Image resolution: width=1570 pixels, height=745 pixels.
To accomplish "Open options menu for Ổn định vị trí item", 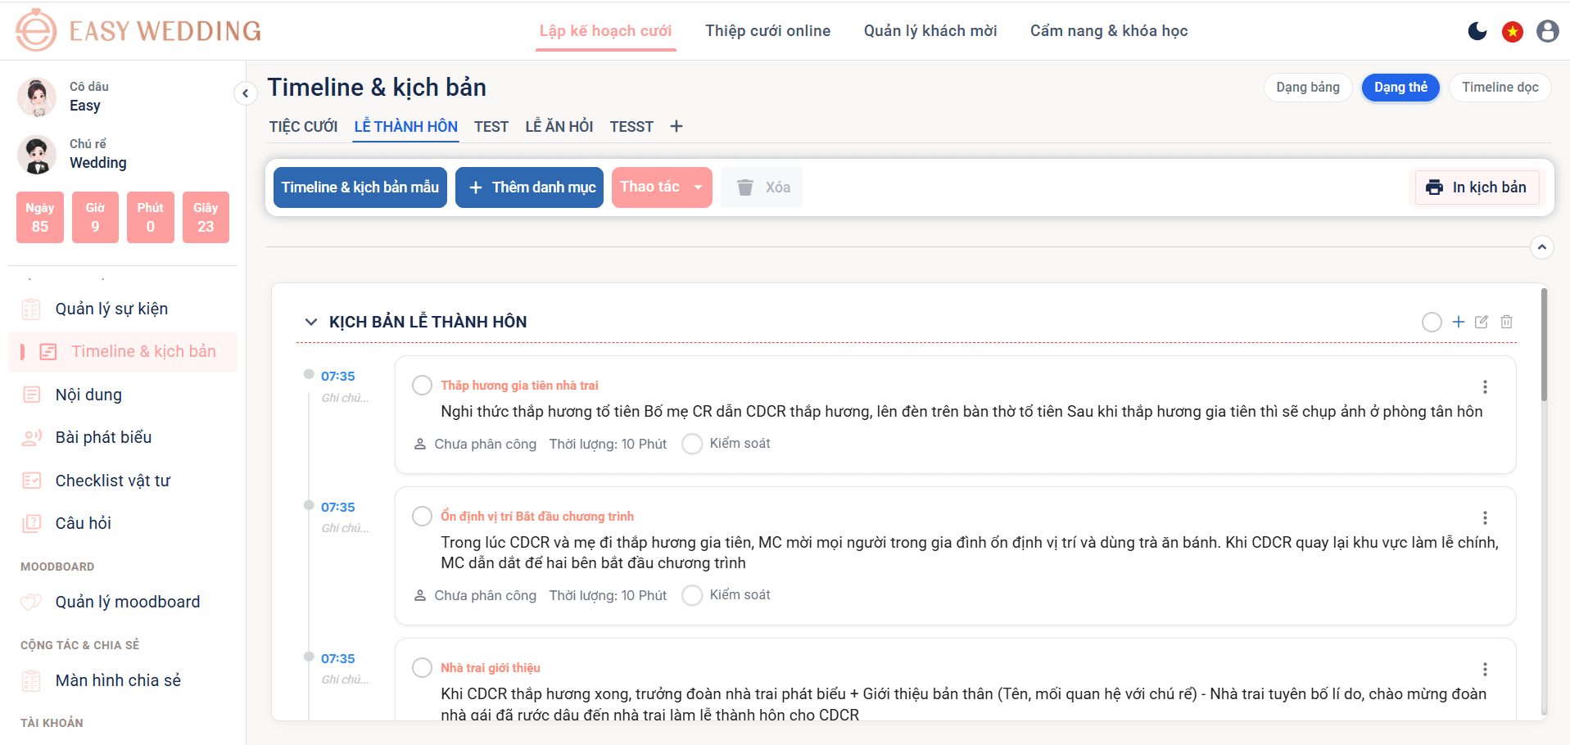I will 1485,517.
